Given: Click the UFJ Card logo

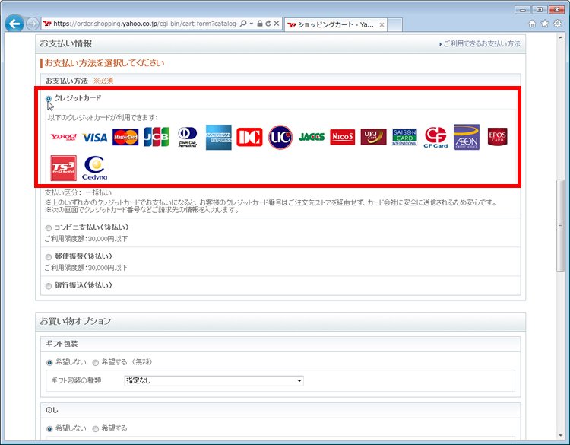Looking at the screenshot, I should (373, 137).
